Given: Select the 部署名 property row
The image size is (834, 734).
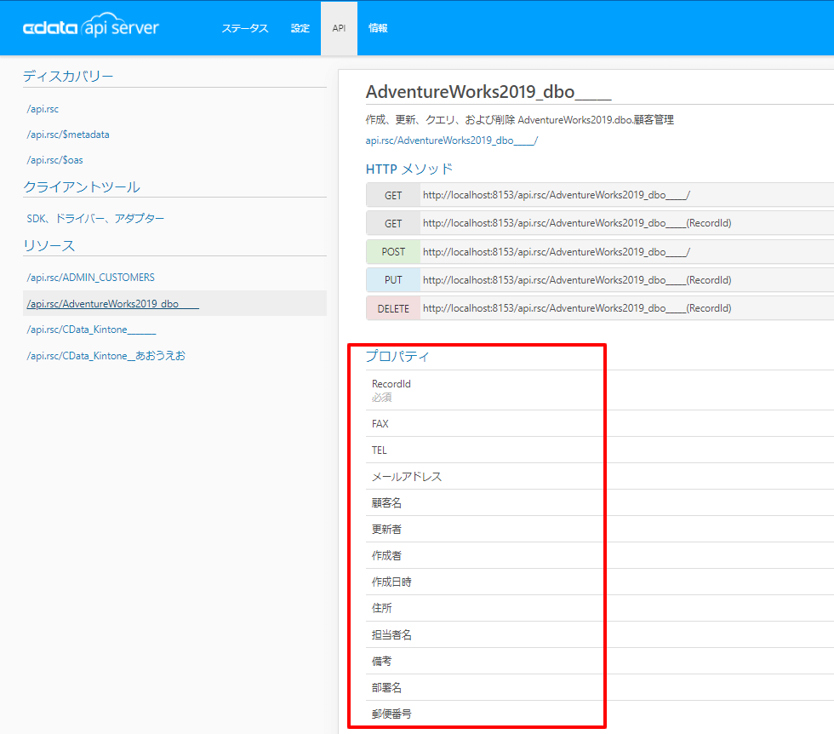Looking at the screenshot, I should click(x=599, y=688).
